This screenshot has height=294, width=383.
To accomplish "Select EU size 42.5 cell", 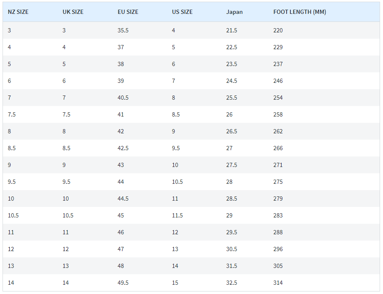I will click(x=123, y=148).
